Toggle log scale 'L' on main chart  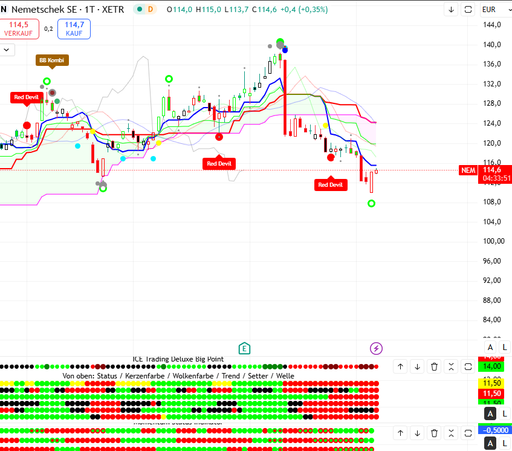[505, 346]
